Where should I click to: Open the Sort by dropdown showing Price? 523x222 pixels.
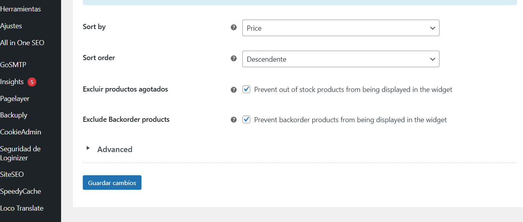(341, 28)
